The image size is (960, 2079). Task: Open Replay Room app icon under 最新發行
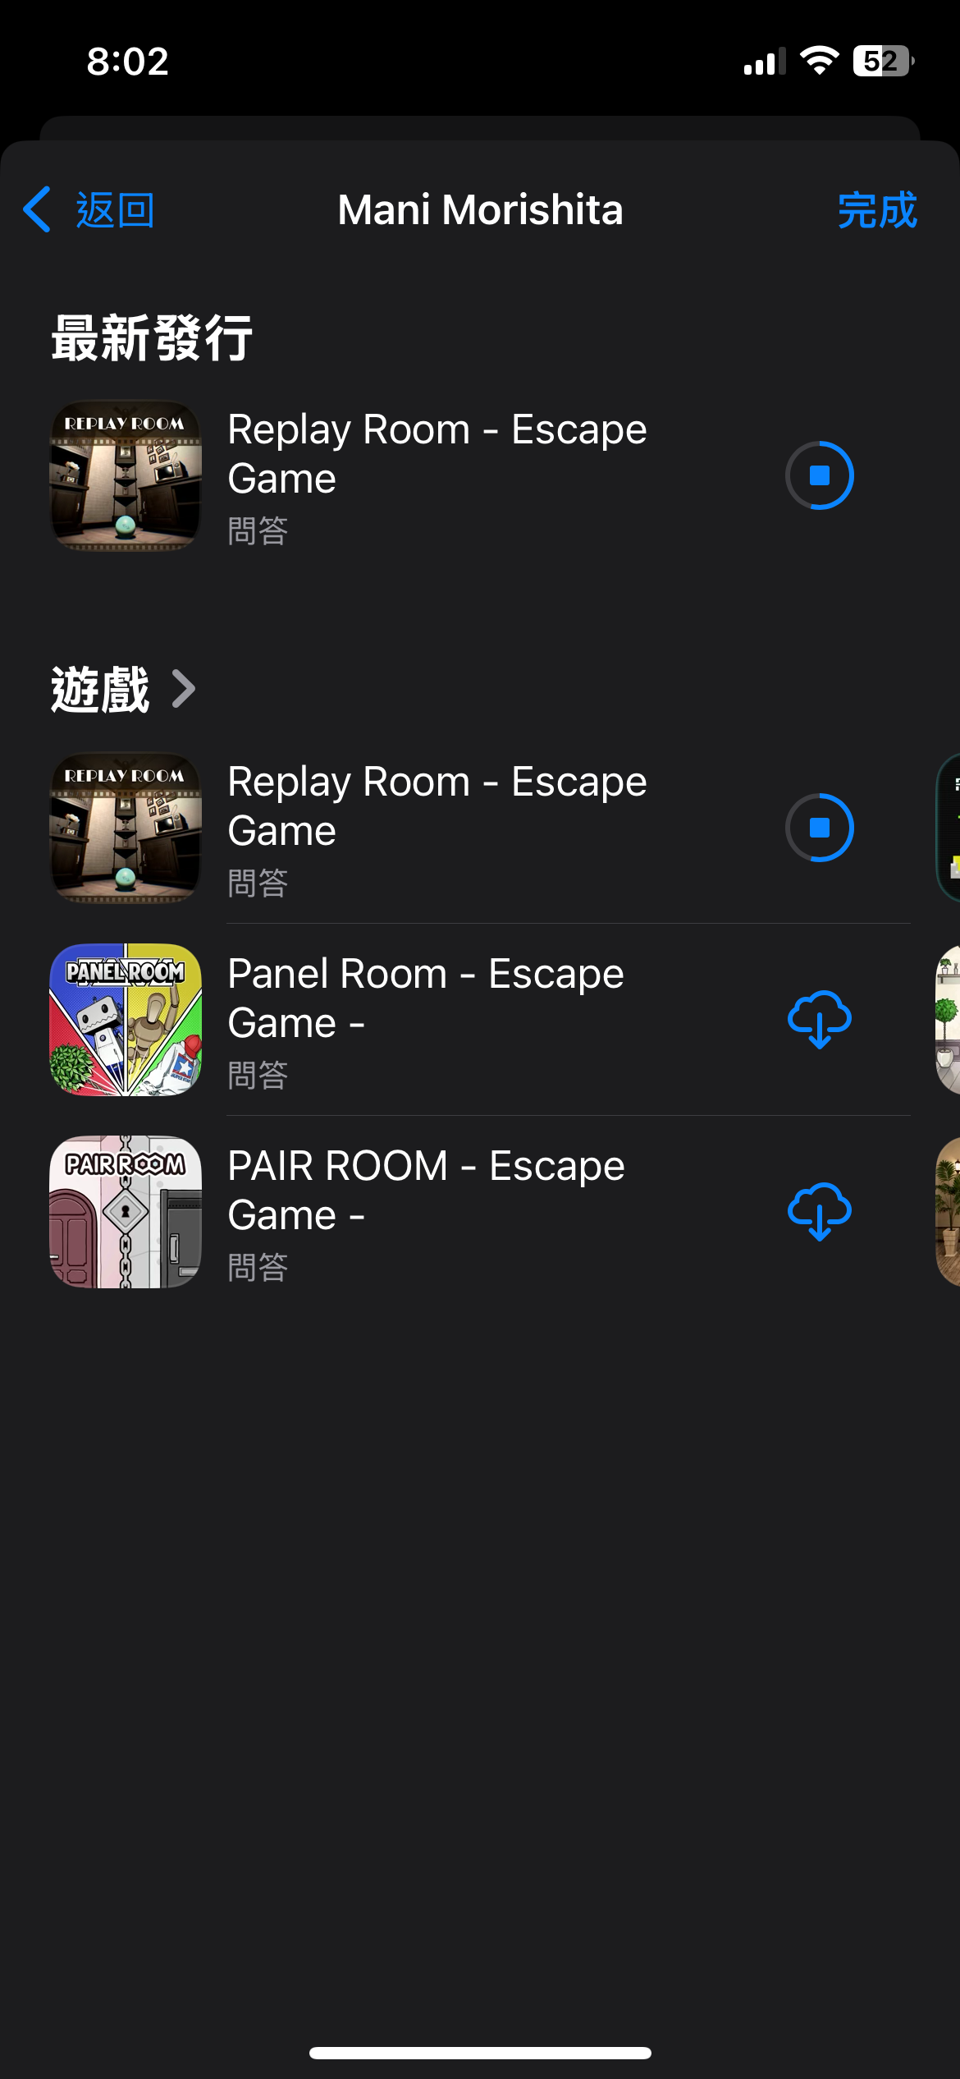coord(126,475)
